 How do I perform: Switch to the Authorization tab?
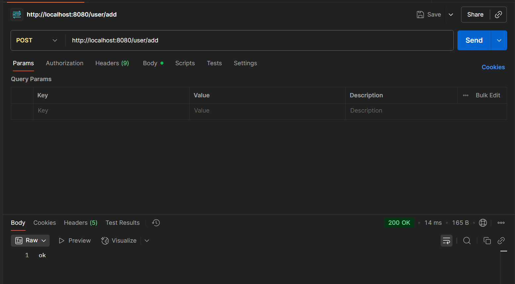pos(64,63)
